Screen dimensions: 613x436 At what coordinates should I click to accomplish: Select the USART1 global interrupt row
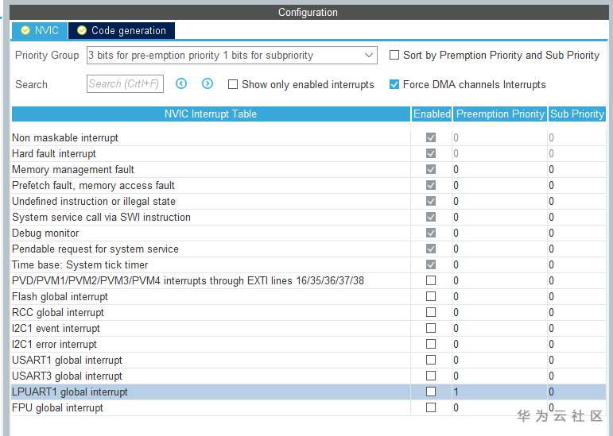pyautogui.click(x=308, y=360)
